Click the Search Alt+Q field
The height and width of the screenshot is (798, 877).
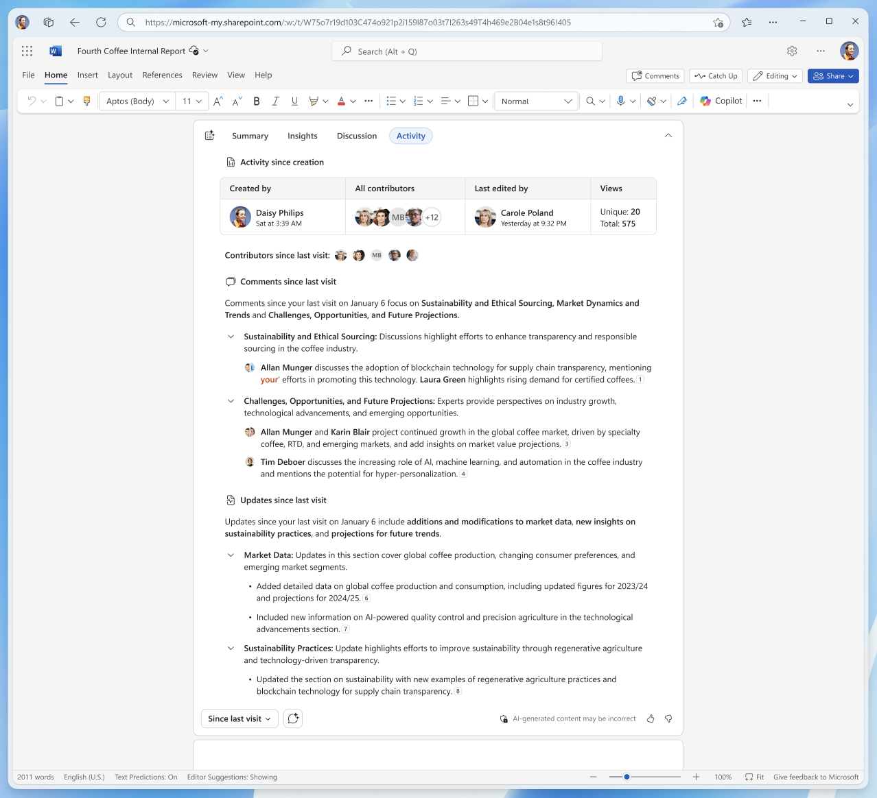(x=467, y=51)
